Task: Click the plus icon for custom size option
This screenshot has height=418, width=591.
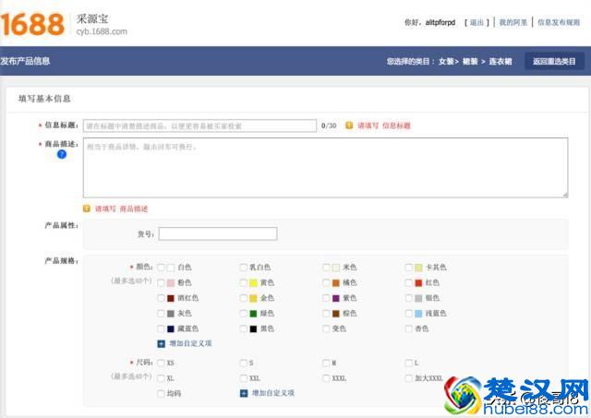Action: pyautogui.click(x=244, y=393)
